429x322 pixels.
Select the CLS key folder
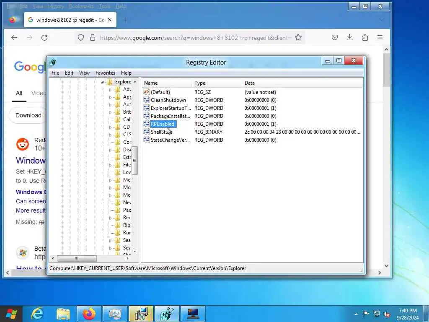pos(123,135)
